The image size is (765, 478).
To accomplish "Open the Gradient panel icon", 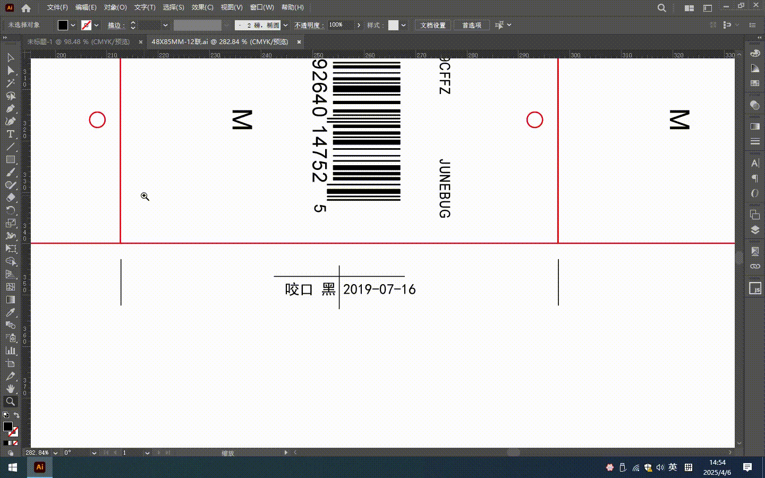I will (755, 126).
